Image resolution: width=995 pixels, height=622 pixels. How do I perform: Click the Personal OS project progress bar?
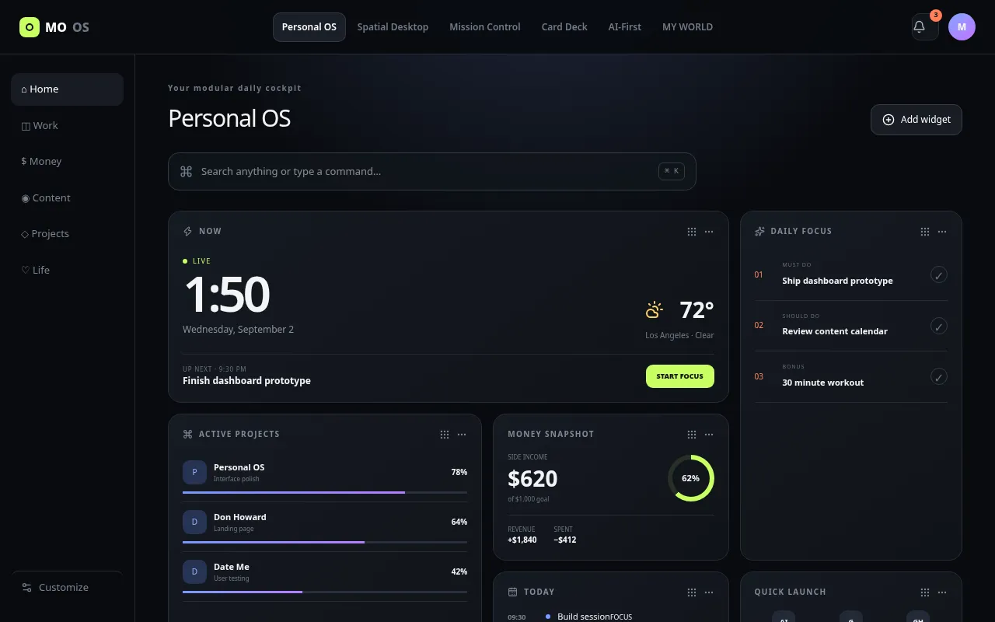tap(325, 492)
